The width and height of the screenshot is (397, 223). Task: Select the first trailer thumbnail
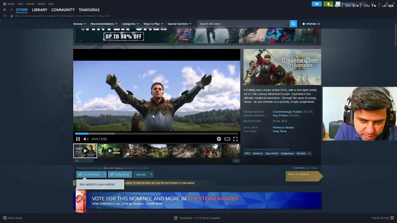(85, 151)
